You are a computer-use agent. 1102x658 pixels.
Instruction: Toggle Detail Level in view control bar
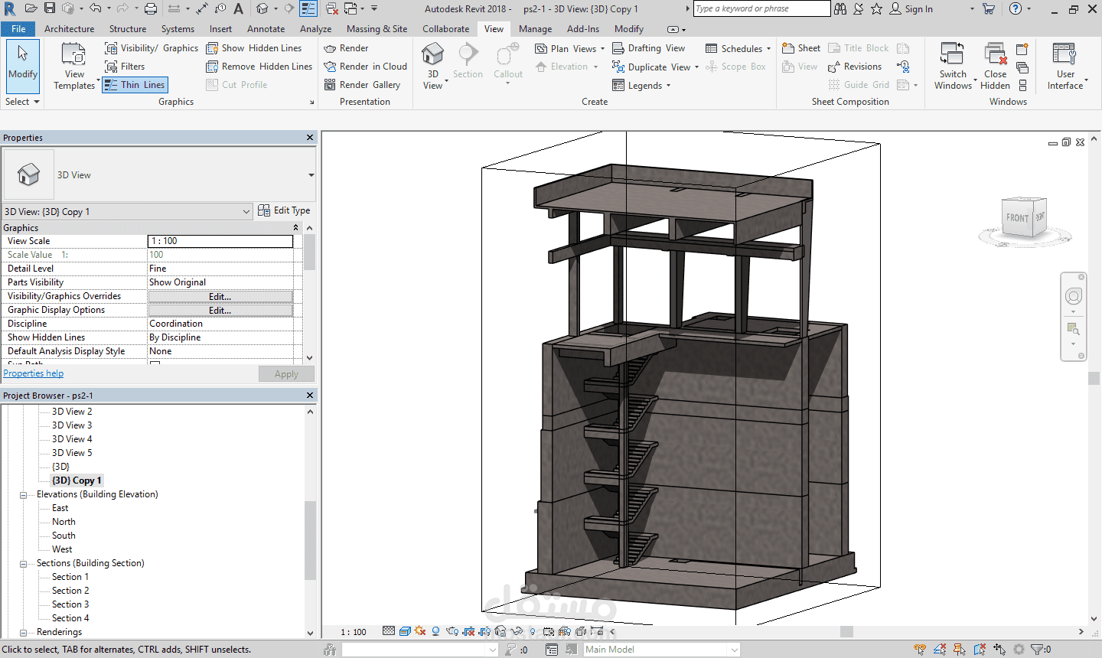[x=389, y=631]
